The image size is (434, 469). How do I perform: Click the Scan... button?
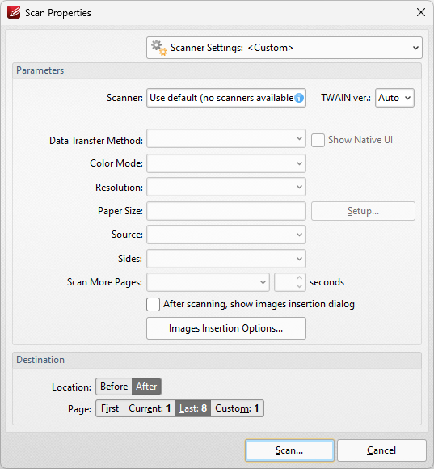point(289,450)
